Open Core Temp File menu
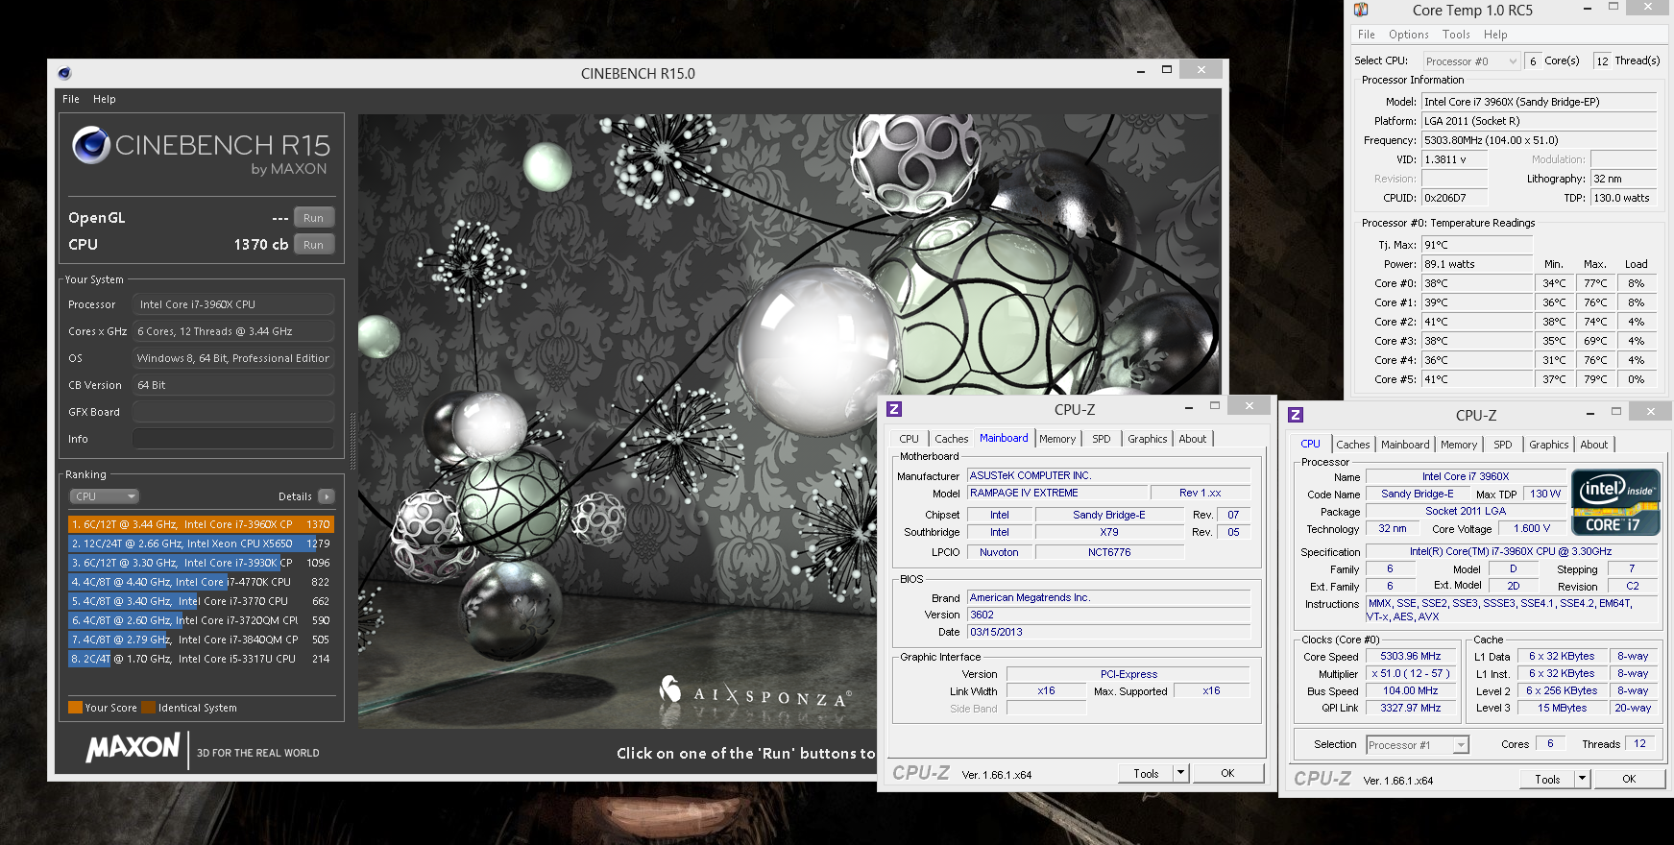The image size is (1674, 845). (x=1367, y=35)
